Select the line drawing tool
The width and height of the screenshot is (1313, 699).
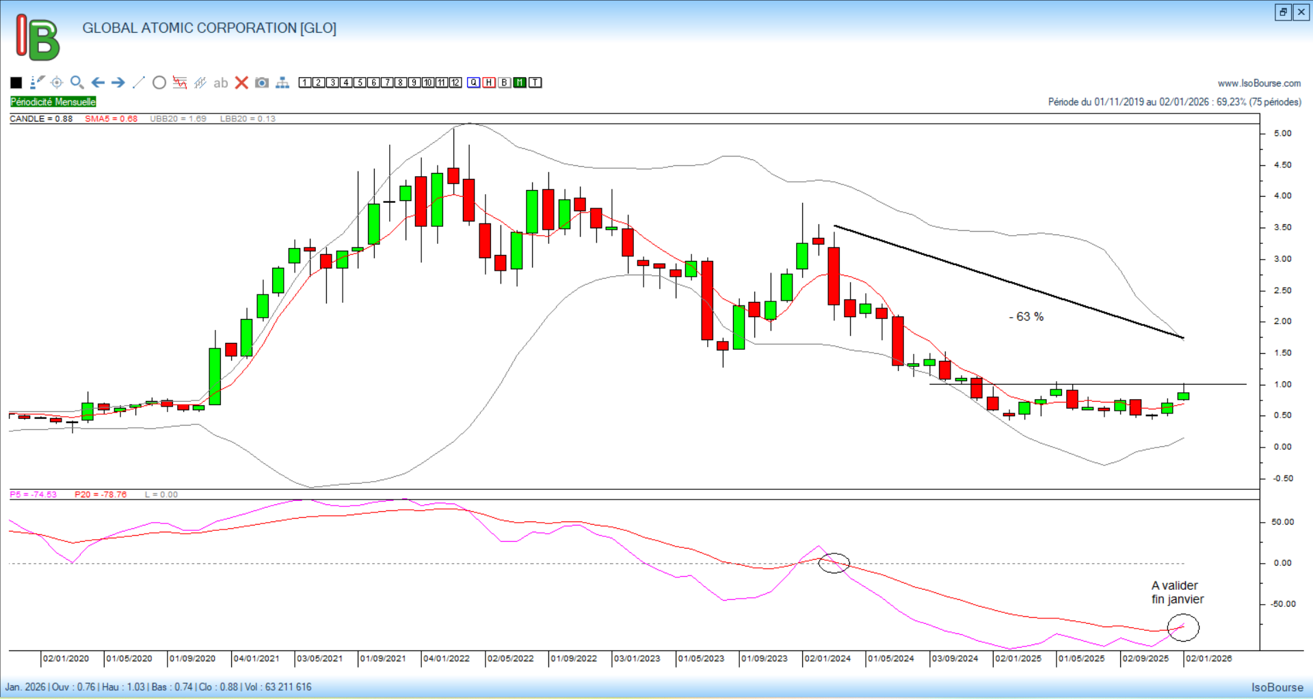(x=139, y=83)
